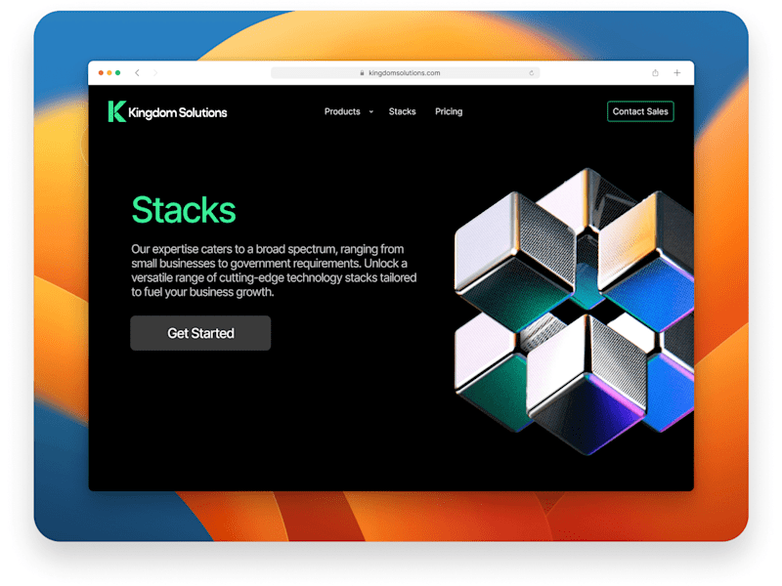Click the metallic cubes hero image
Image resolution: width=782 pixels, height=586 pixels.
tap(574, 312)
